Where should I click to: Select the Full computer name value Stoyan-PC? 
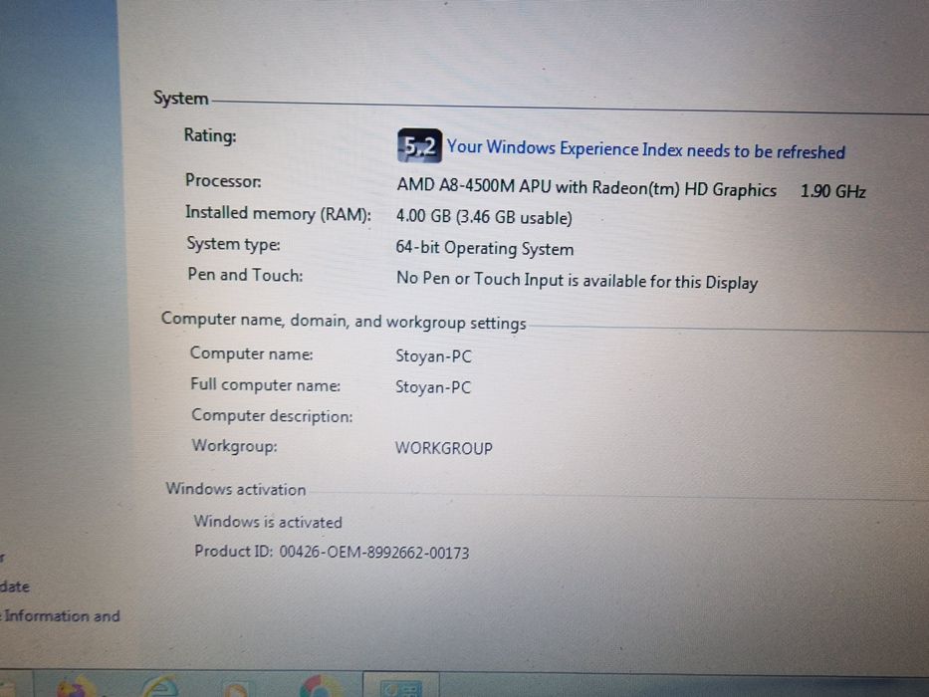433,387
